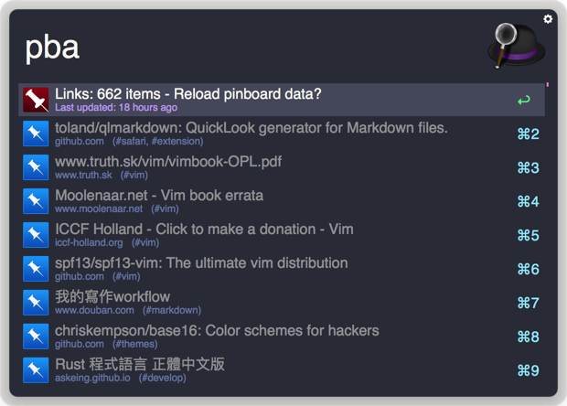Click the pin icon beside Rust 程式語言
Viewport: 567px width, 406px height.
(x=36, y=370)
